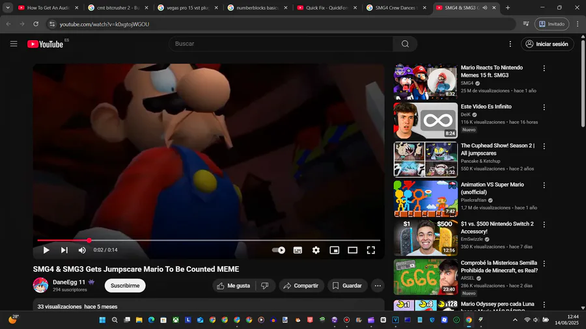Image resolution: width=586 pixels, height=329 pixels.
Task: Skip to the next video
Action: click(64, 250)
